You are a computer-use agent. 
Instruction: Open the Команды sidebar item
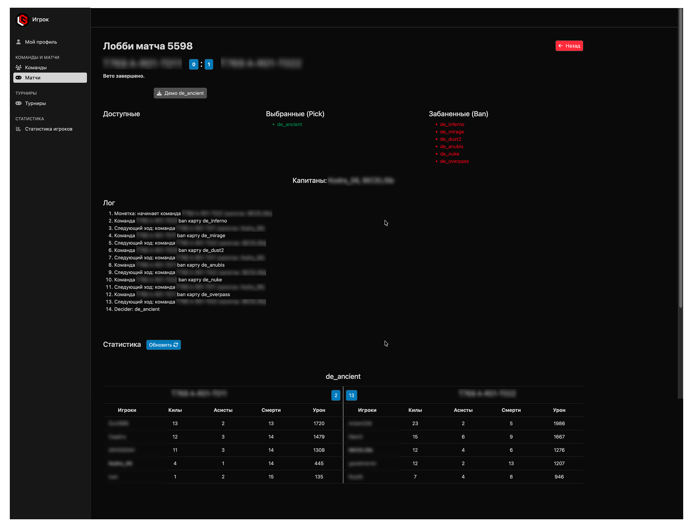36,68
